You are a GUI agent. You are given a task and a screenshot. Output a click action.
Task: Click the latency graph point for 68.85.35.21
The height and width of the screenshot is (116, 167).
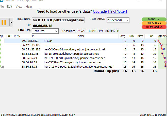tap(165, 58)
